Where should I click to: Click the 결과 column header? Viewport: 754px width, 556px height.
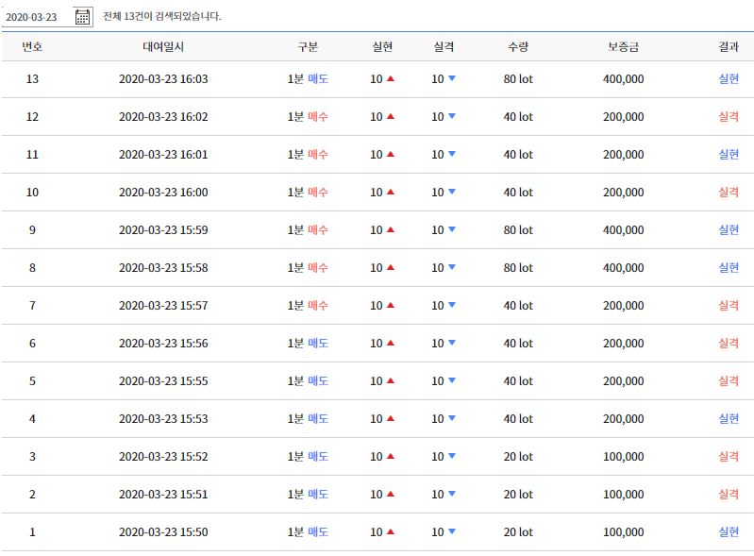(x=729, y=46)
